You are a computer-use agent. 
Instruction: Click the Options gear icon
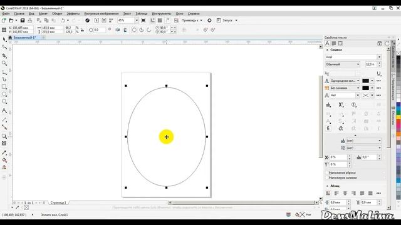click(x=209, y=21)
